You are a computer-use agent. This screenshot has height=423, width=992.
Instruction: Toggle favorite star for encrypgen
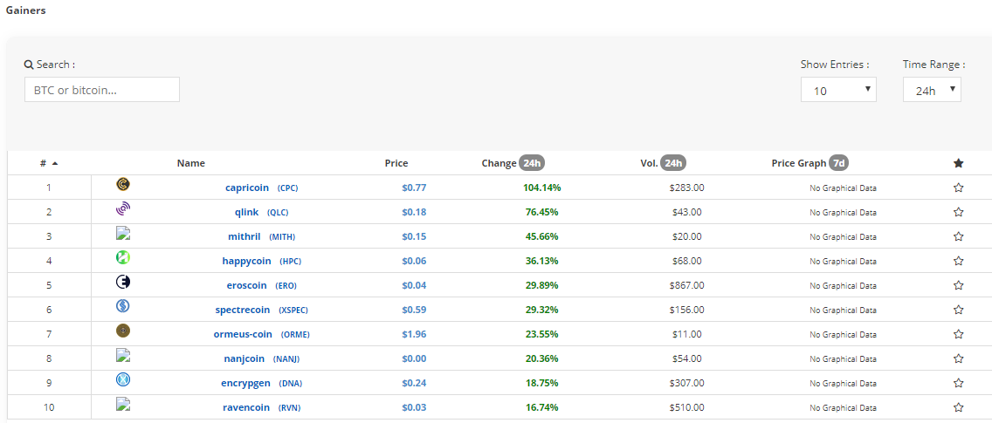tap(958, 383)
